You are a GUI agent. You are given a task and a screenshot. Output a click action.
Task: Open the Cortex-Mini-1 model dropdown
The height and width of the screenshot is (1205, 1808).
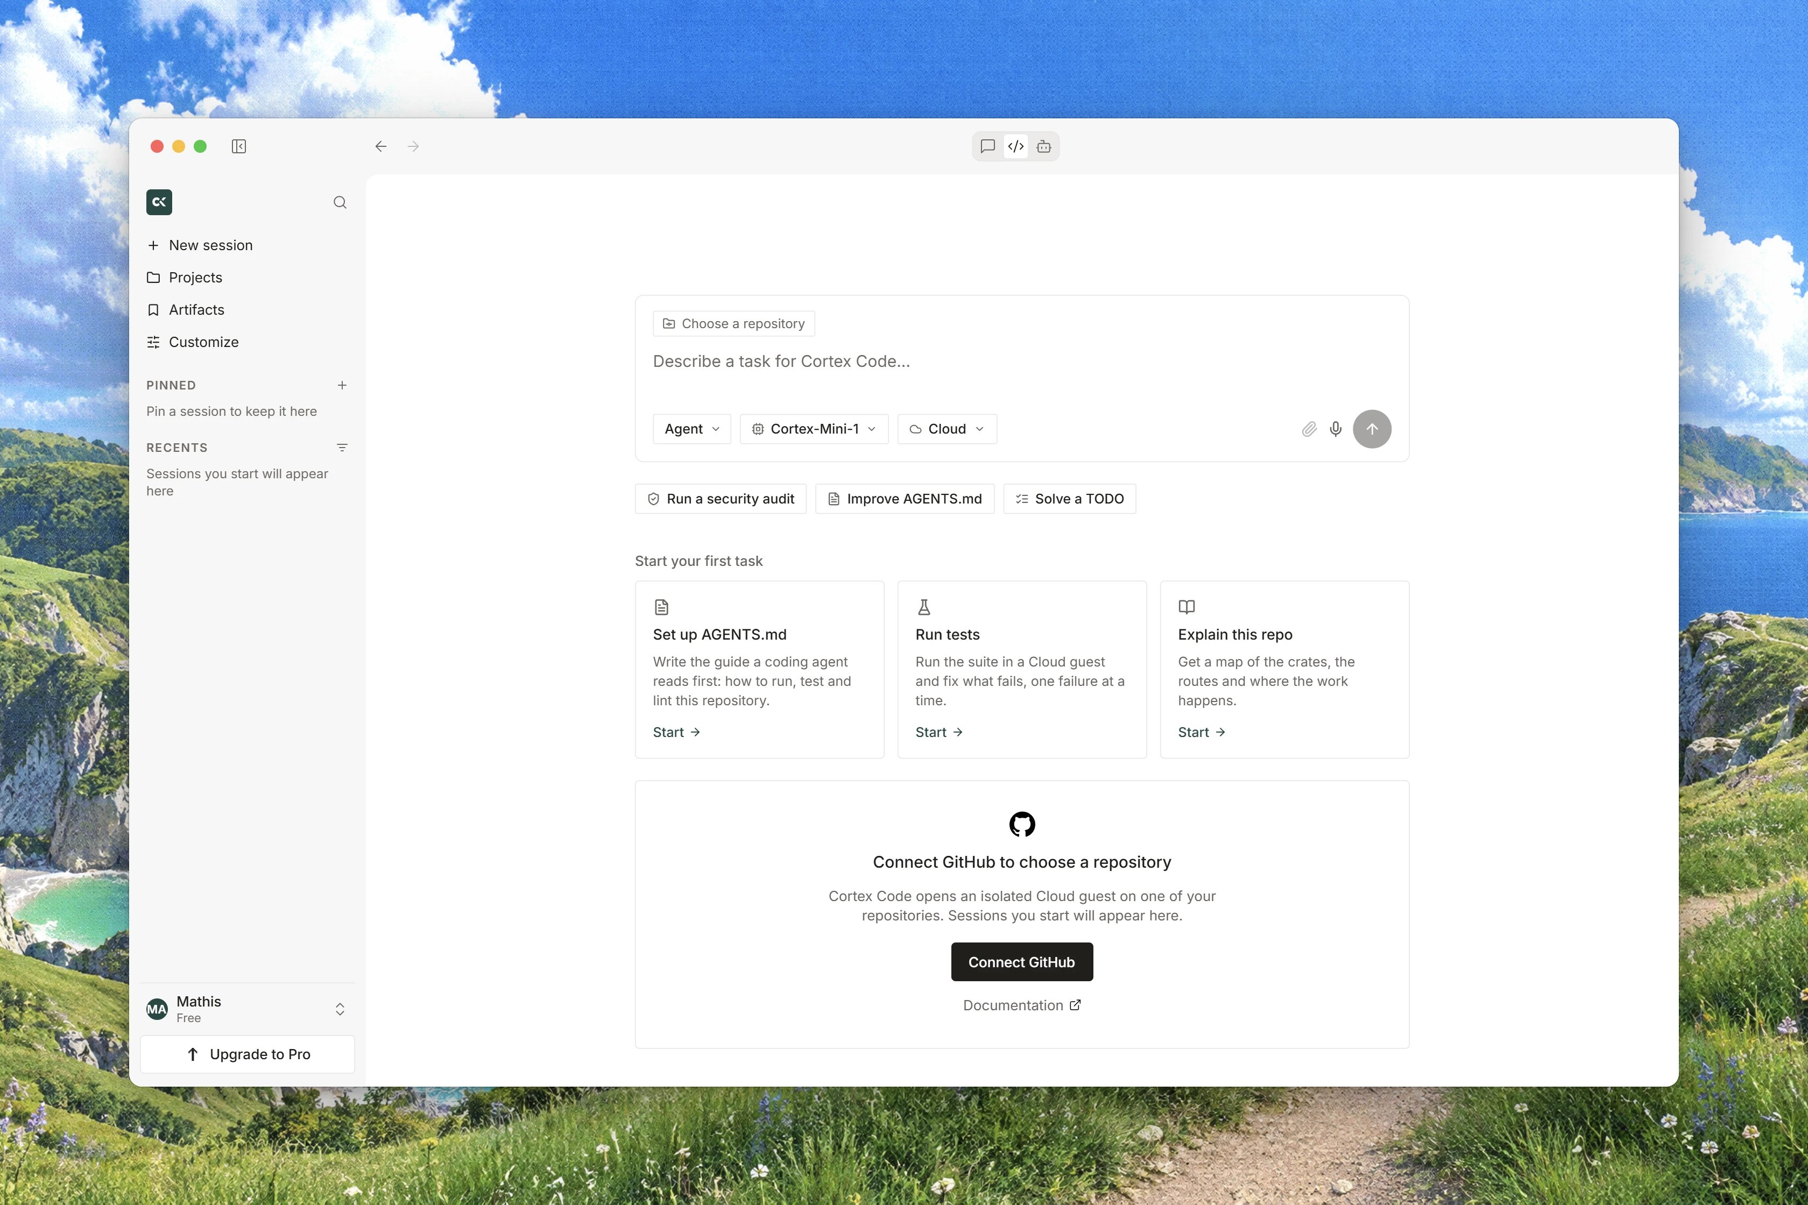[814, 429]
